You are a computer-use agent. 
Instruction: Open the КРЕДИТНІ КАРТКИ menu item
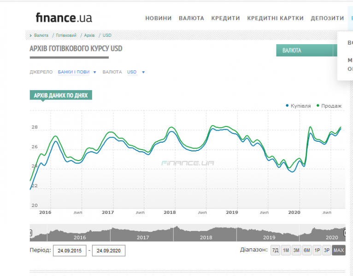coord(275,18)
